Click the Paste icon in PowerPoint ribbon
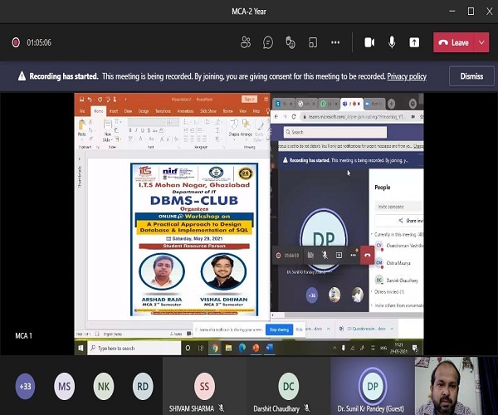Image resolution: width=498 pixels, height=415 pixels. (x=82, y=124)
